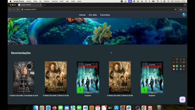195x110 pixels.
Task: Open the last Inception poster
Action: point(152,77)
